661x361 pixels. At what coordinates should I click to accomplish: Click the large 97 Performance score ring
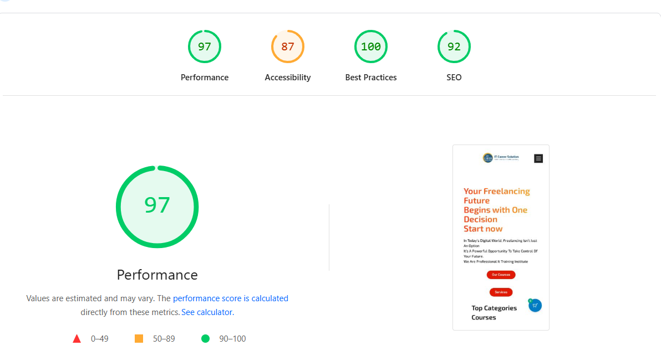pos(157,206)
